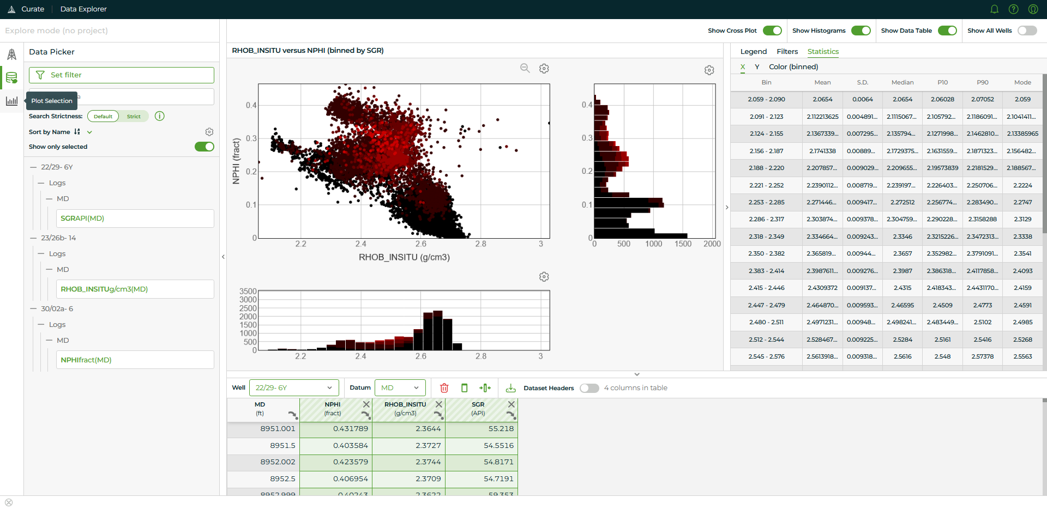
Task: Toggle Show Cross Plot switch
Action: (772, 31)
